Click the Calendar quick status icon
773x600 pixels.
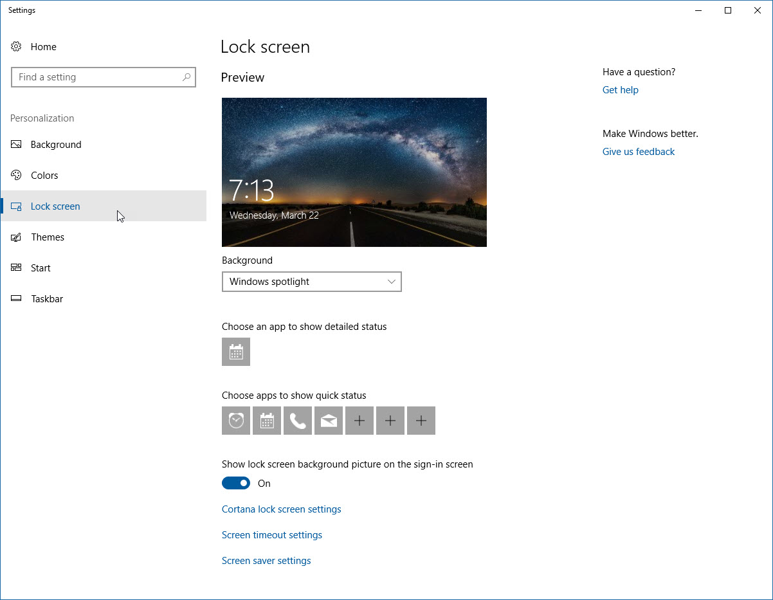point(266,420)
